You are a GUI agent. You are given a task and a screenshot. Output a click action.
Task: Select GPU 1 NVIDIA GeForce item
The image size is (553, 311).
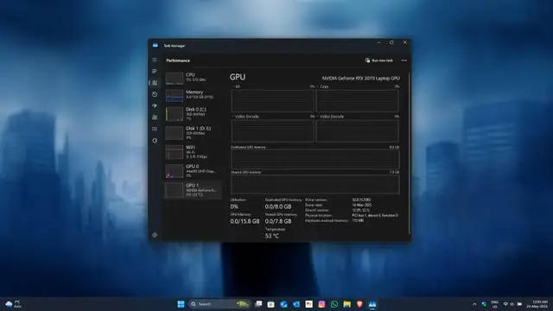pos(193,190)
